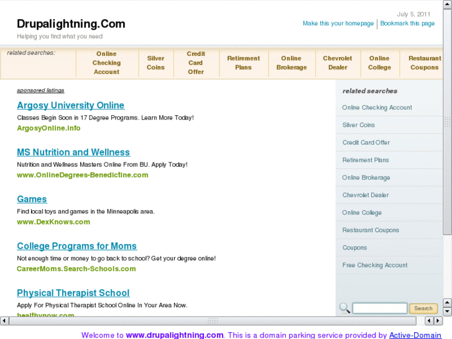Click the horizontal scrollbar track

(213, 320)
